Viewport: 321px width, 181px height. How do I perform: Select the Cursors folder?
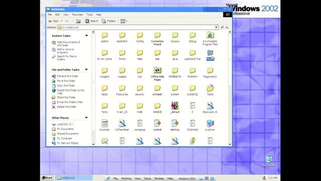(x=175, y=37)
